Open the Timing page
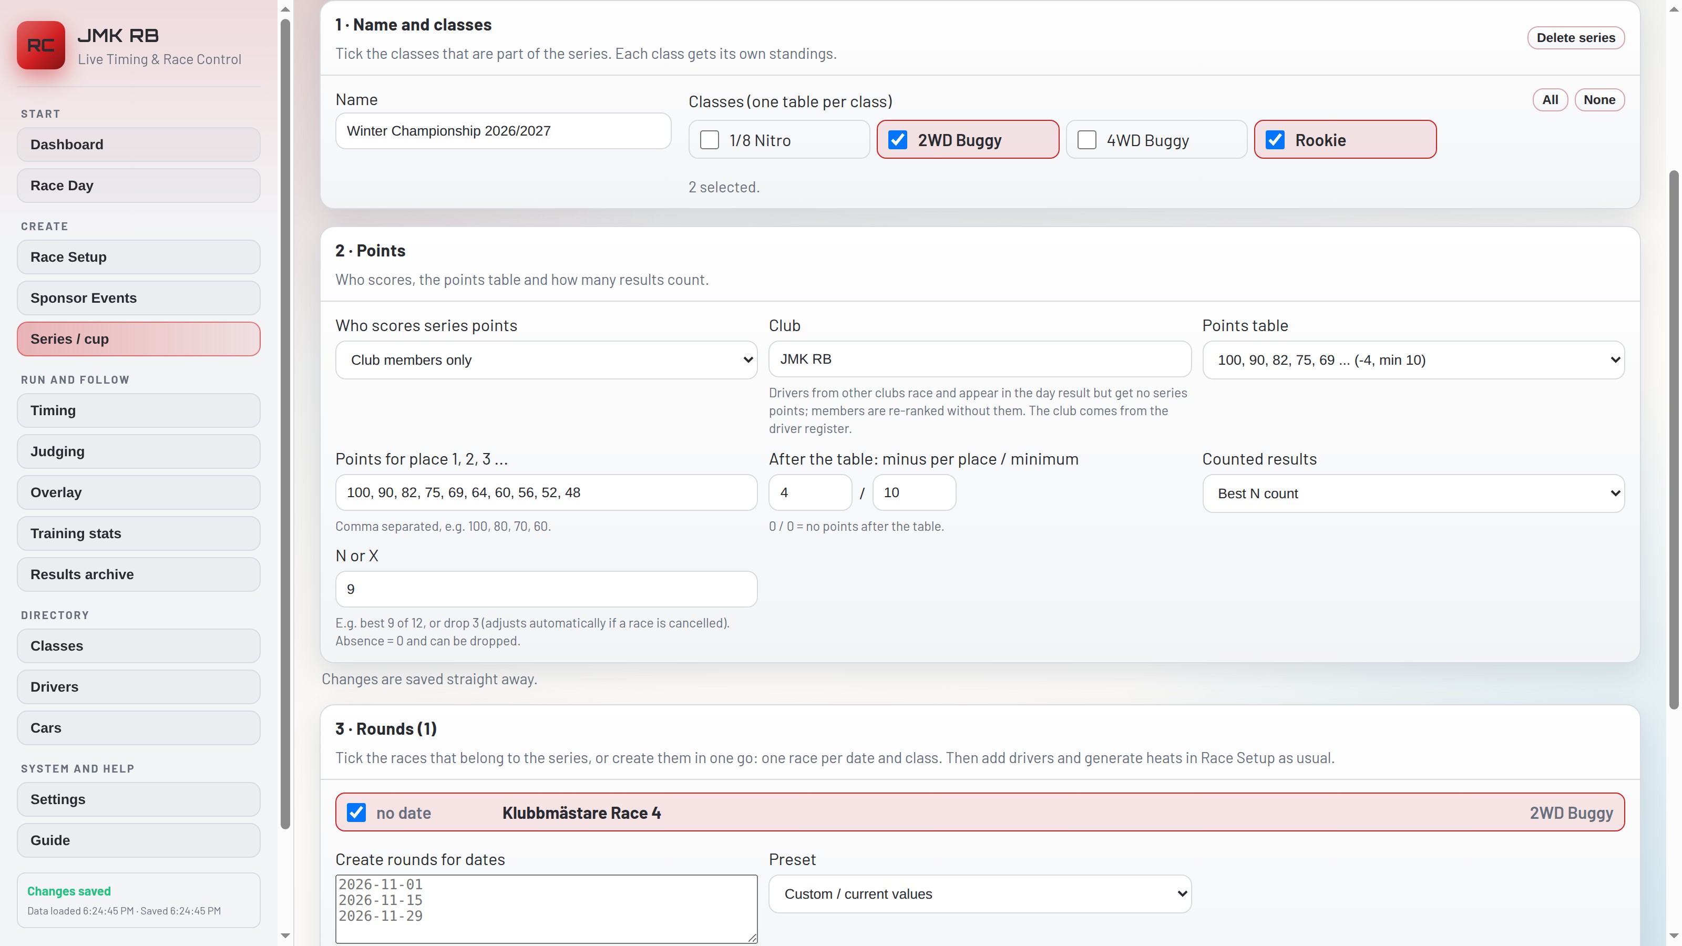Image resolution: width=1682 pixels, height=946 pixels. [x=138, y=410]
